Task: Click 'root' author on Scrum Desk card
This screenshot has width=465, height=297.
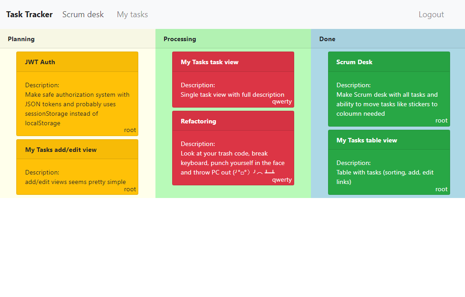Action: [x=441, y=120]
